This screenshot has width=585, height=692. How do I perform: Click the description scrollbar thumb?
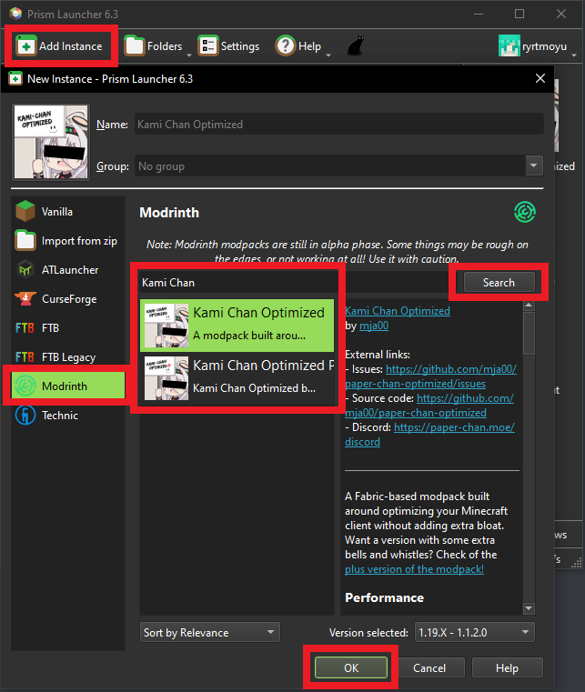529,333
